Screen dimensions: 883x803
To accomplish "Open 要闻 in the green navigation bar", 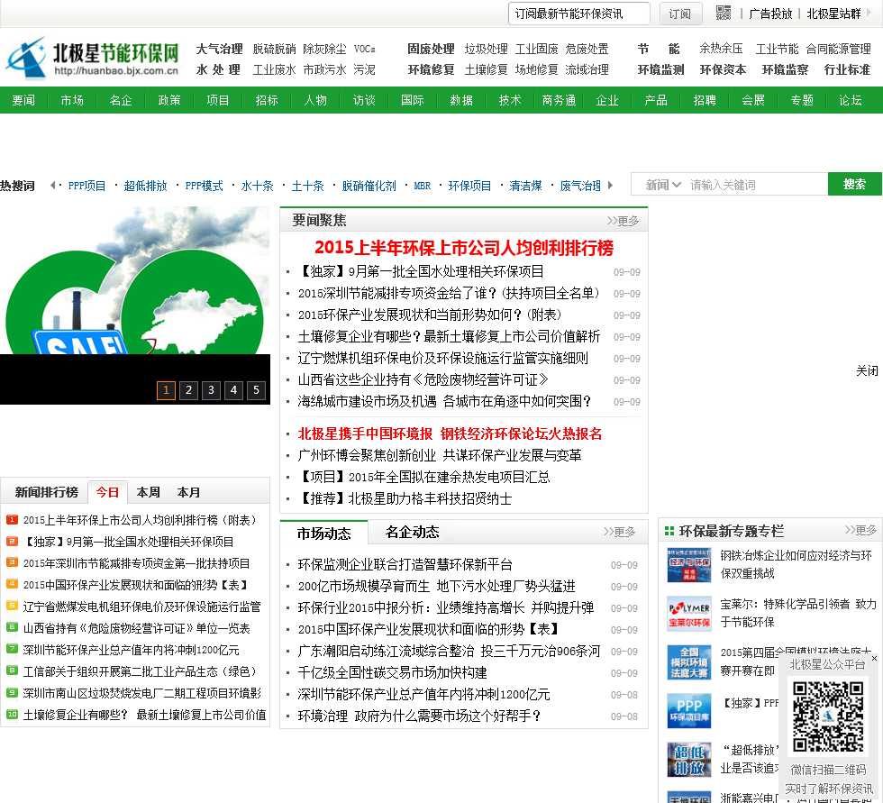I will point(23,100).
